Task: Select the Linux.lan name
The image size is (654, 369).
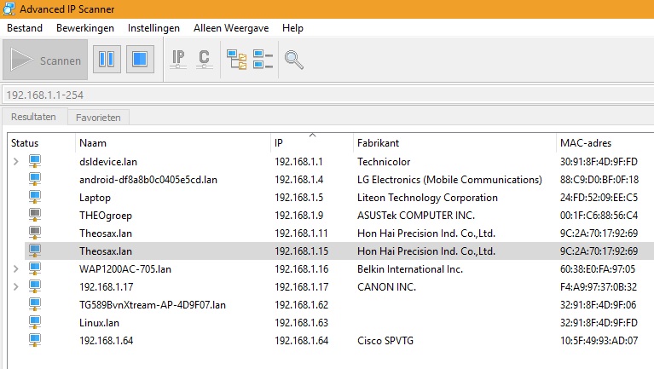Action: 99,323
